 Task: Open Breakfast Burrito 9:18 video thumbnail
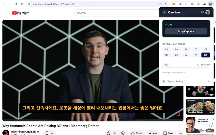click(x=200, y=107)
